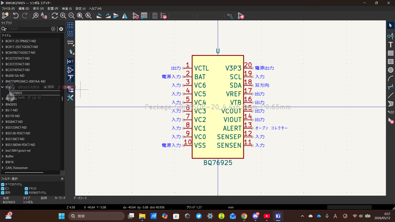The image size is (395, 222).
Task: Click the library フィルター search field
Action: [29, 29]
